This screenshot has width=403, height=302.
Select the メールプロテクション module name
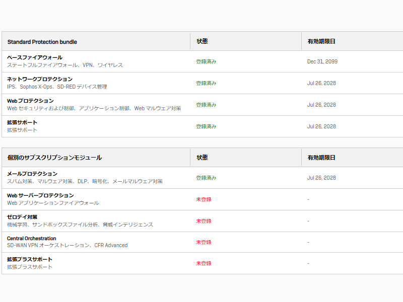(x=32, y=174)
